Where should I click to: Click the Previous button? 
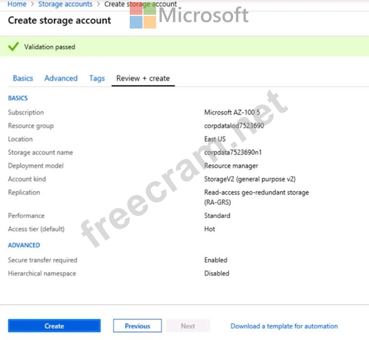coord(137,325)
